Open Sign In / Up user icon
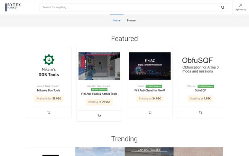The image size is (249, 156). (x=241, y=7)
